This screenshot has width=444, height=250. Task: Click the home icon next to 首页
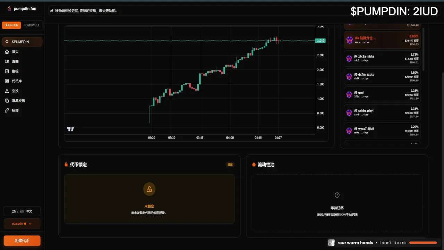point(7,51)
